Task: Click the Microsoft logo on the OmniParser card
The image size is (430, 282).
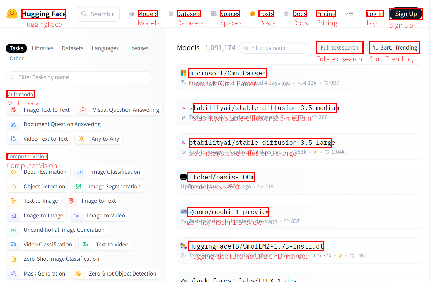Action: [x=183, y=73]
